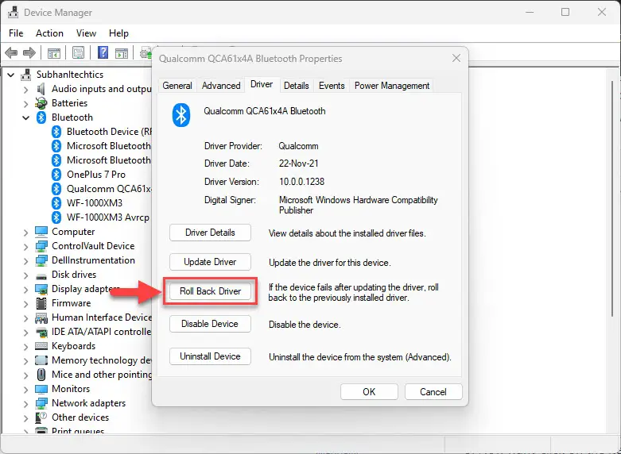The image size is (621, 454).
Task: Expand the Network adapters category
Action: tap(25, 404)
